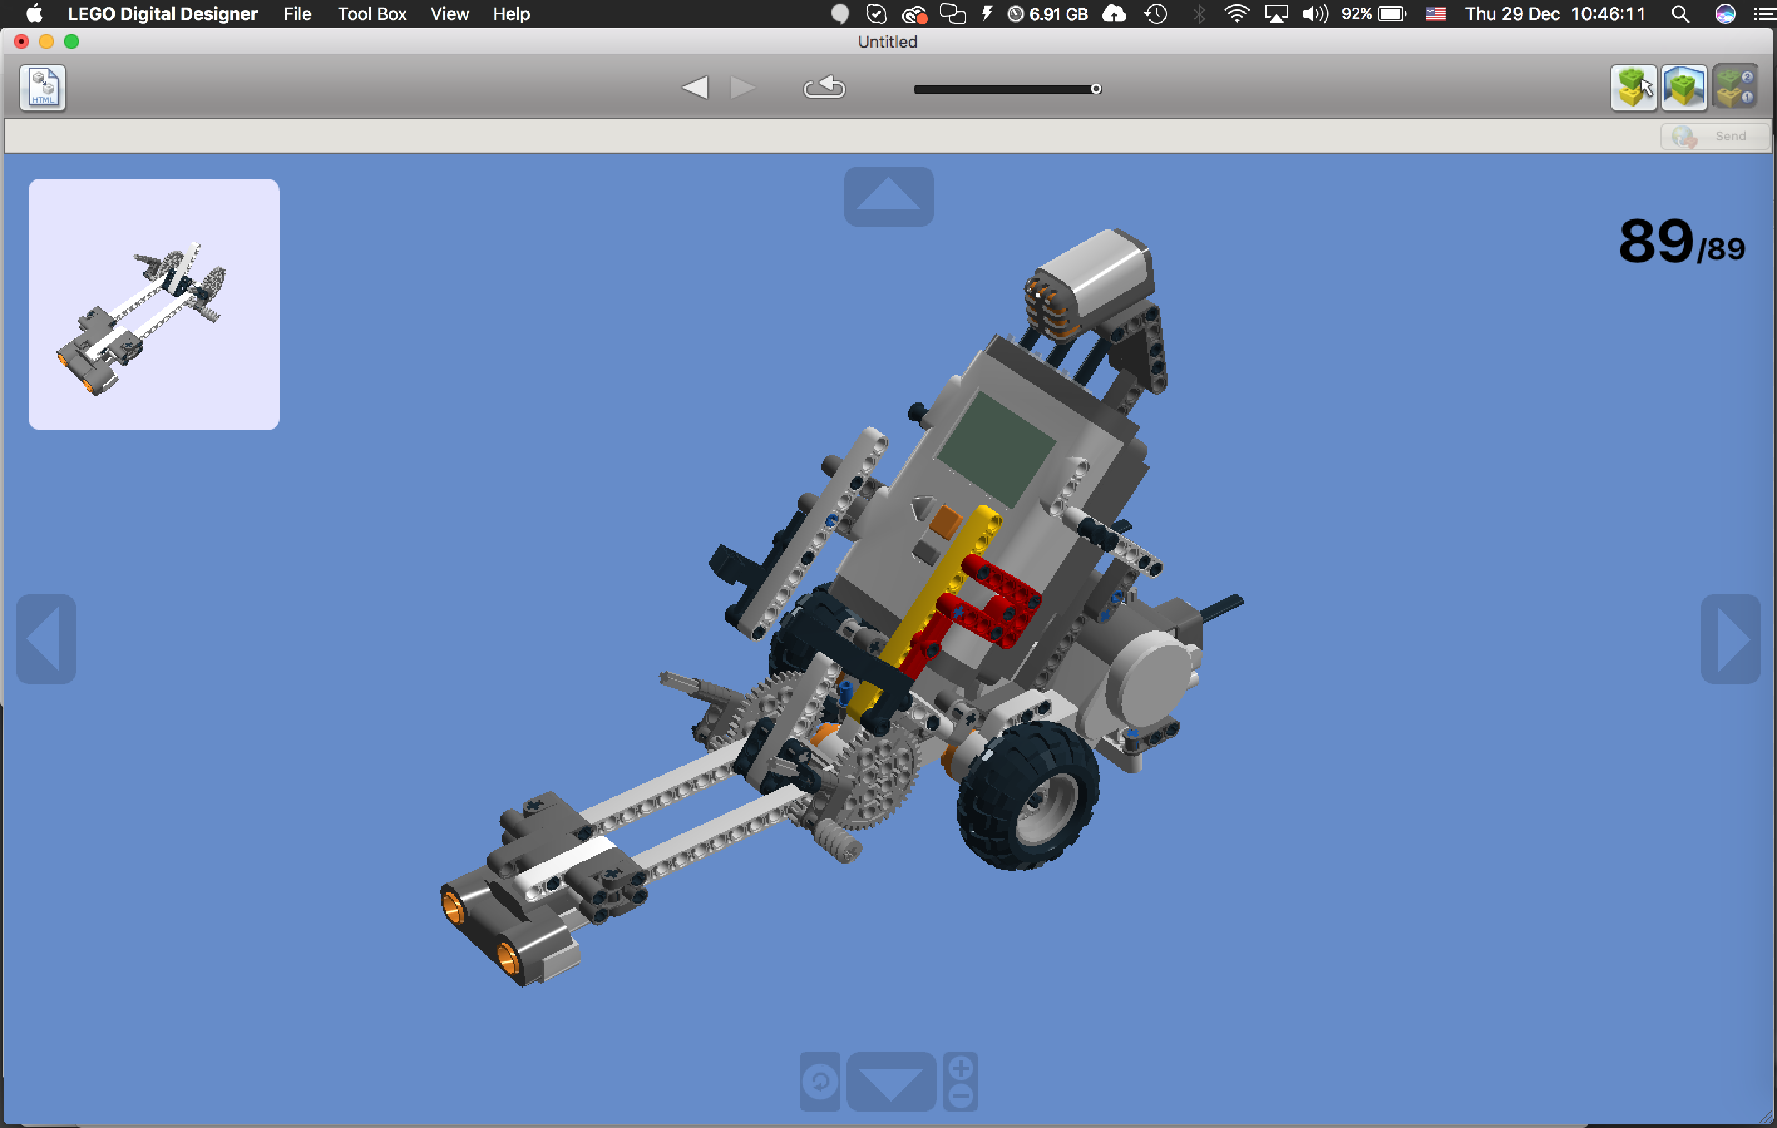Image resolution: width=1777 pixels, height=1128 pixels.
Task: Open Building guide mode
Action: pos(1735,87)
